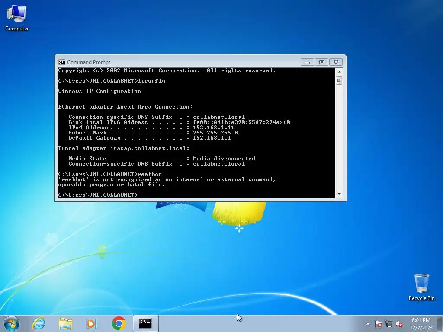Click the last command prompt input line
This screenshot has height=332, width=443.
pyautogui.click(x=98, y=195)
